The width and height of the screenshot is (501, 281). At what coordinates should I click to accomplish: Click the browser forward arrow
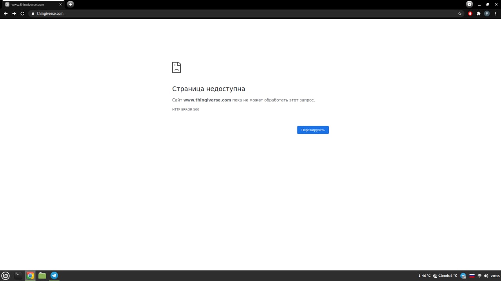pyautogui.click(x=14, y=13)
